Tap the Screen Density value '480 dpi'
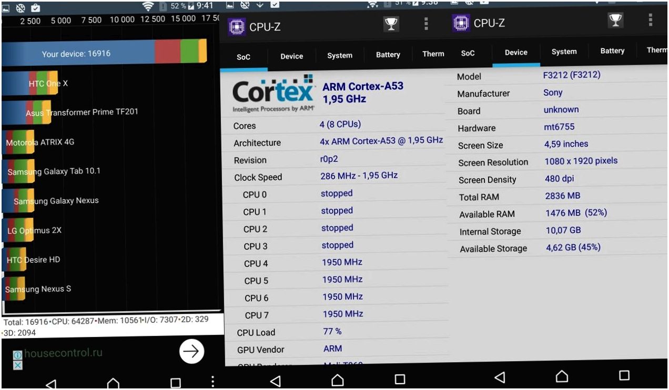The image size is (669, 390). click(560, 178)
